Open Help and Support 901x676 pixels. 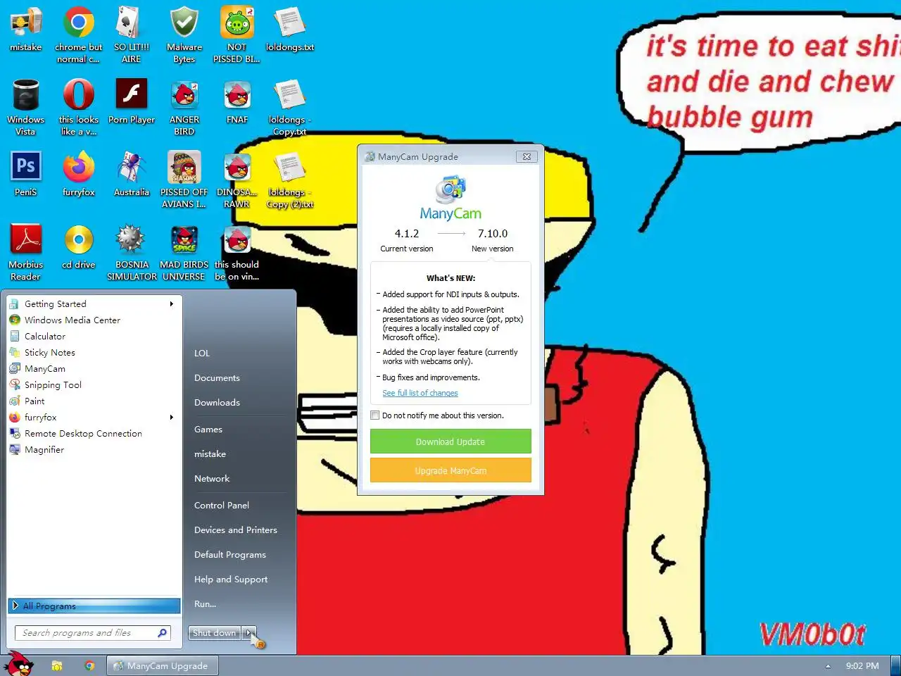pyautogui.click(x=239, y=580)
